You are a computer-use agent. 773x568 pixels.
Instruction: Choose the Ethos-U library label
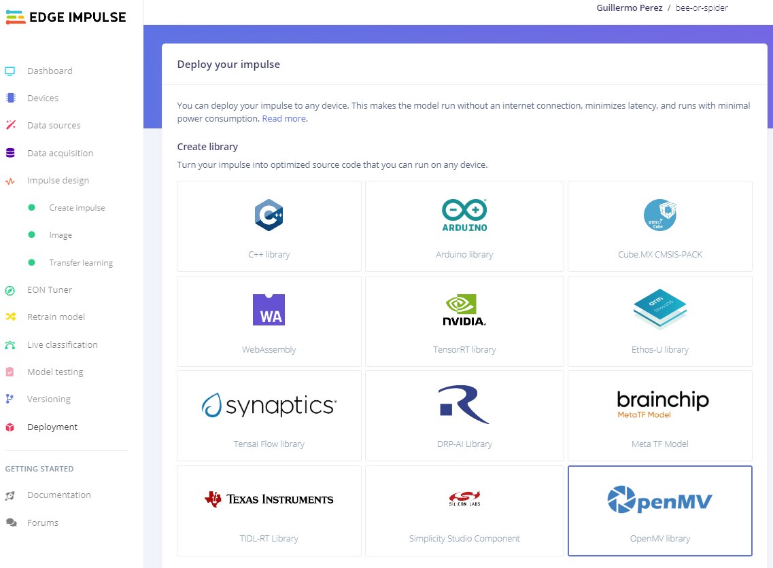click(660, 349)
